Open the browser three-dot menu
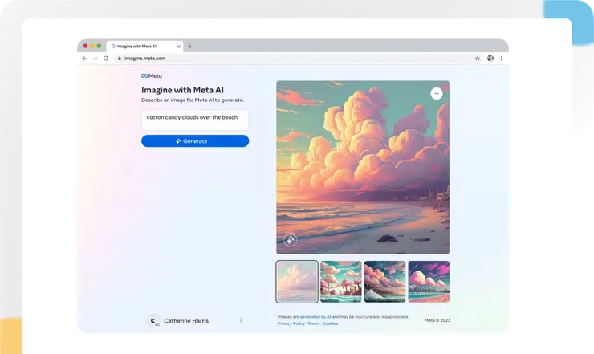The image size is (594, 354). (501, 59)
